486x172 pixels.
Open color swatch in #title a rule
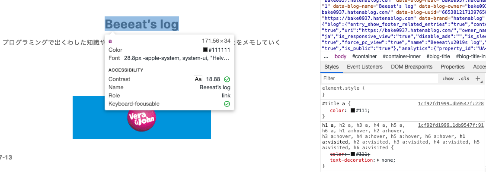(x=353, y=110)
